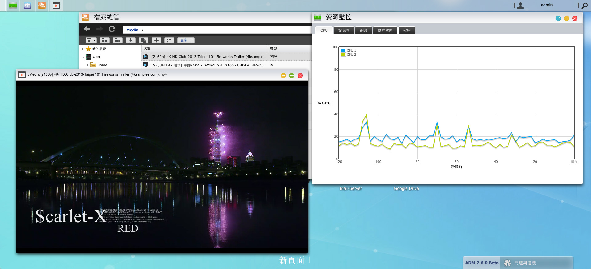The image size is (591, 269).
Task: Click the download file toolbar icon
Action: (x=131, y=40)
